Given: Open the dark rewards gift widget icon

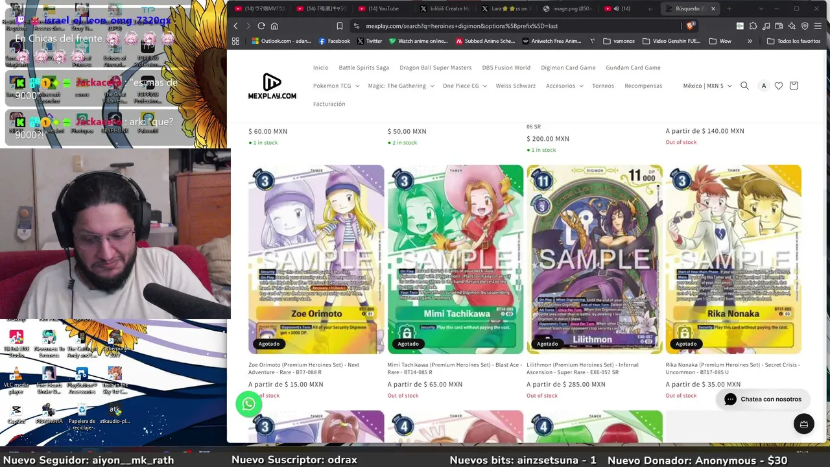Looking at the screenshot, I should (x=804, y=424).
